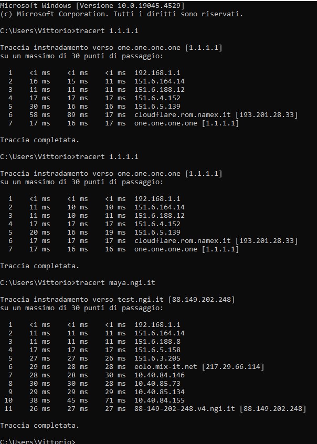Select IP address 192.168.1.1 in first trace
317x444 pixels.
[157, 73]
